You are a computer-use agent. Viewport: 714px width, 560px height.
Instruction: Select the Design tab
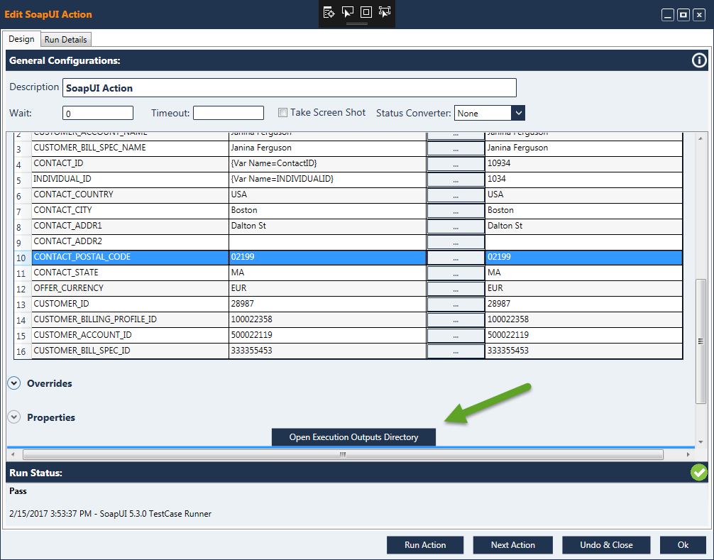[x=21, y=39]
